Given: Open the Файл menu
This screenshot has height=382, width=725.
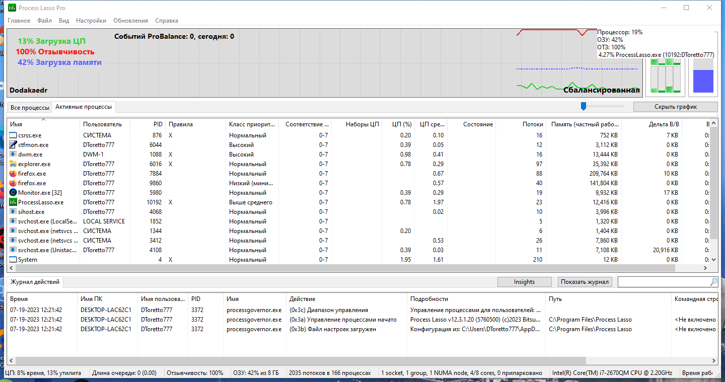Looking at the screenshot, I should coord(45,21).
